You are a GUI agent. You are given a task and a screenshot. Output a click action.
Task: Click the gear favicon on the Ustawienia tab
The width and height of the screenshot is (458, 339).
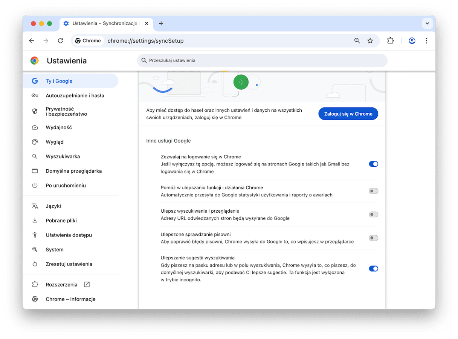pyautogui.click(x=66, y=23)
